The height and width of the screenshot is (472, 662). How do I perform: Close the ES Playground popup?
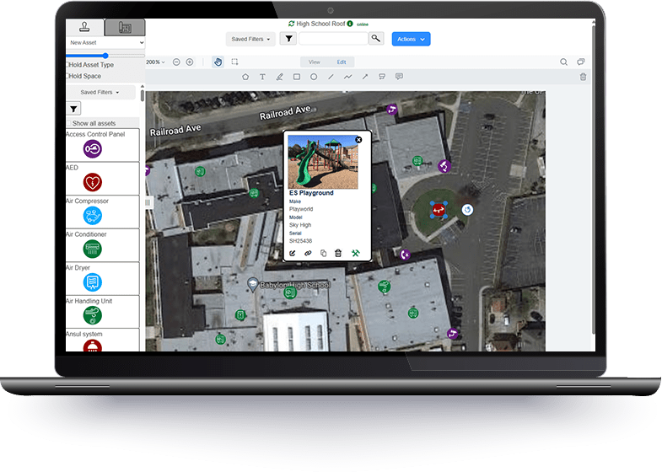point(358,139)
